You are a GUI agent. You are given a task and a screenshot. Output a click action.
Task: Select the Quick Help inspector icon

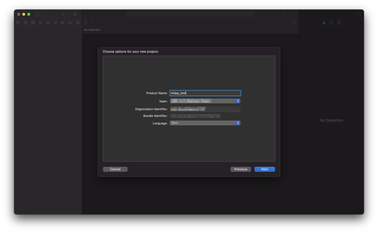[x=339, y=23]
